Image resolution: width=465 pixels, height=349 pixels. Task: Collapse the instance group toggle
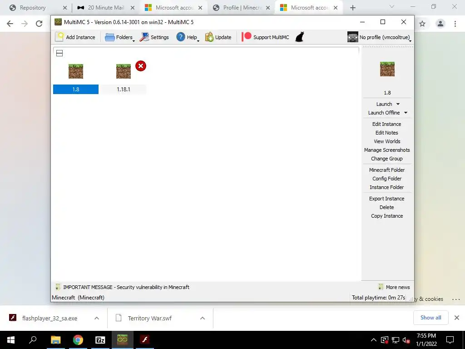[59, 54]
